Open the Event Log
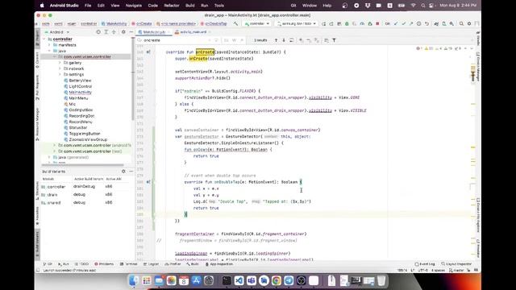The width and height of the screenshot is (516, 290). [425, 264]
